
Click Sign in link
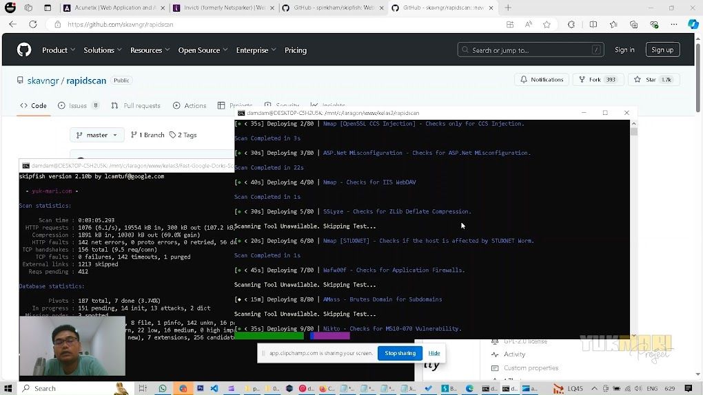click(624, 50)
